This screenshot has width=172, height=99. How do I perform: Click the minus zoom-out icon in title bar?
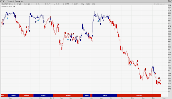pyautogui.click(x=169, y=1)
